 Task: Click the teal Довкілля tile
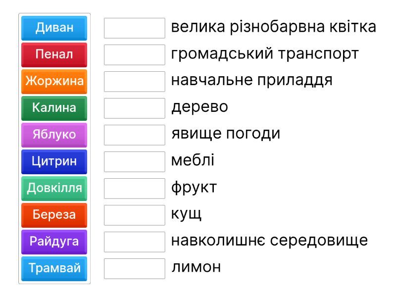(54, 188)
